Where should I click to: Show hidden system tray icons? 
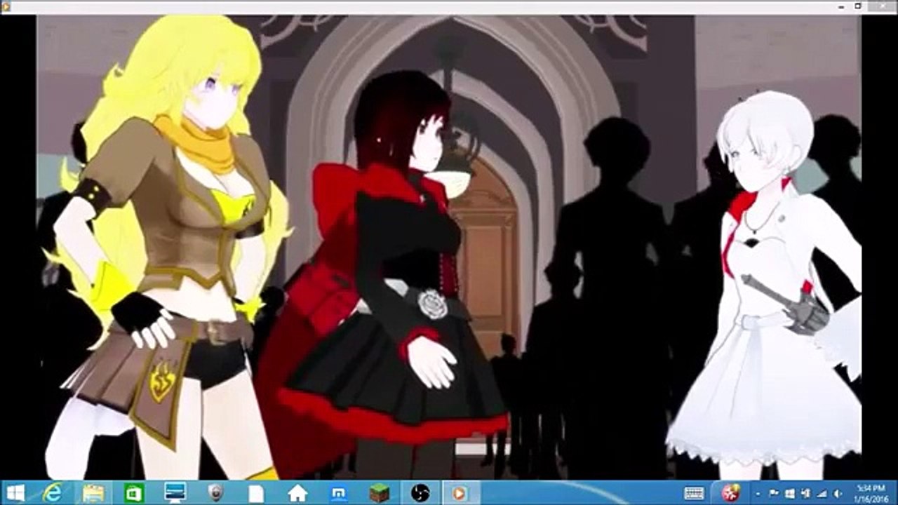[x=758, y=494]
